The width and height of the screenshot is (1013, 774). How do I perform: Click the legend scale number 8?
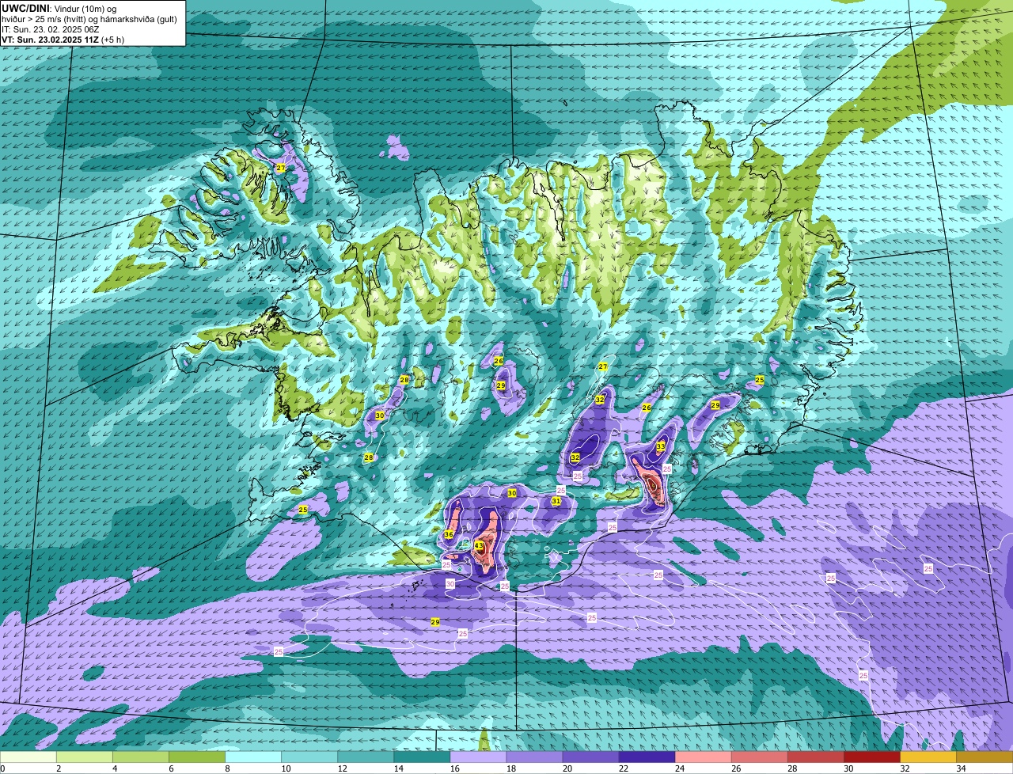pyautogui.click(x=227, y=768)
